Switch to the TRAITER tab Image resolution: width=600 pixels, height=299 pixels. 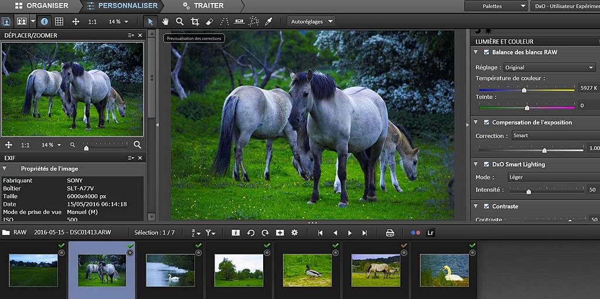[x=203, y=6]
